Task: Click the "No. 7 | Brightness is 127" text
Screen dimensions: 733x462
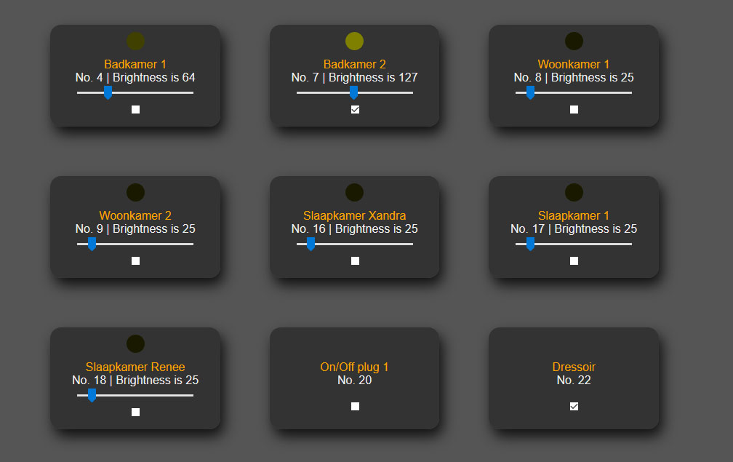Action: tap(354, 78)
